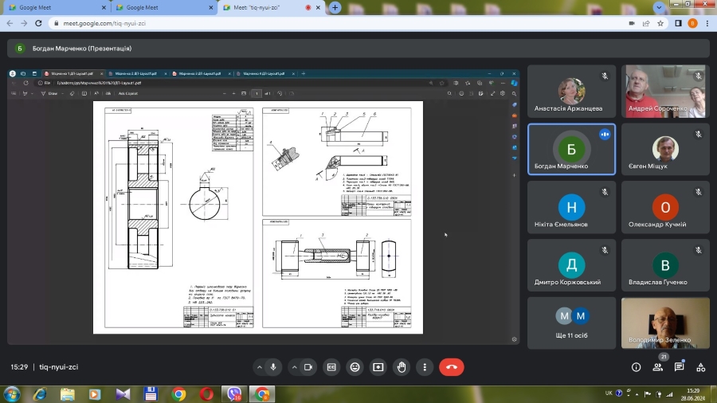717x403 pixels.
Task: Show the people list with 21 participants
Action: click(658, 367)
